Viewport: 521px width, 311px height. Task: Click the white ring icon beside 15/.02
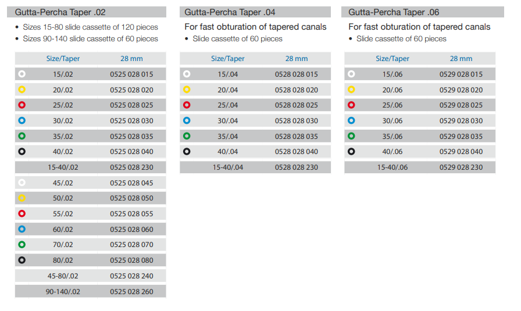pyautogui.click(x=22, y=74)
